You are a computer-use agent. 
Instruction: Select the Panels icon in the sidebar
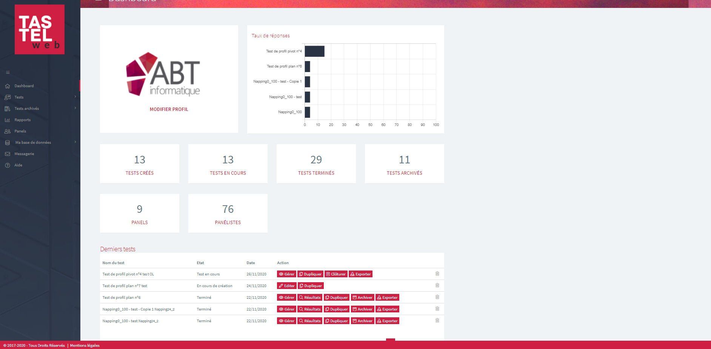8,131
